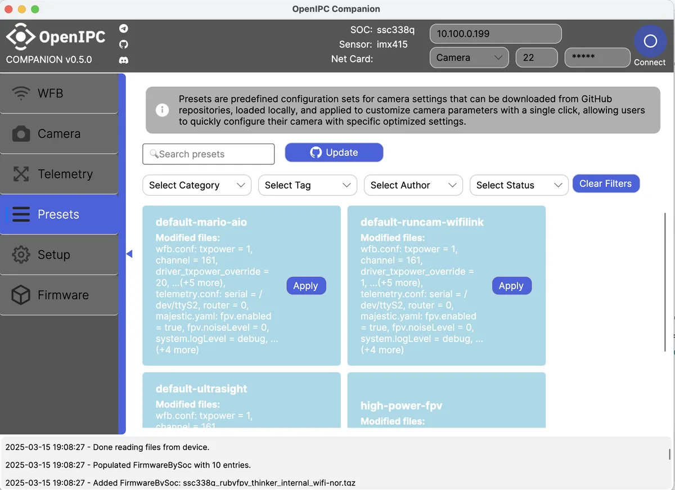Click the Firmware box icon

point(21,295)
